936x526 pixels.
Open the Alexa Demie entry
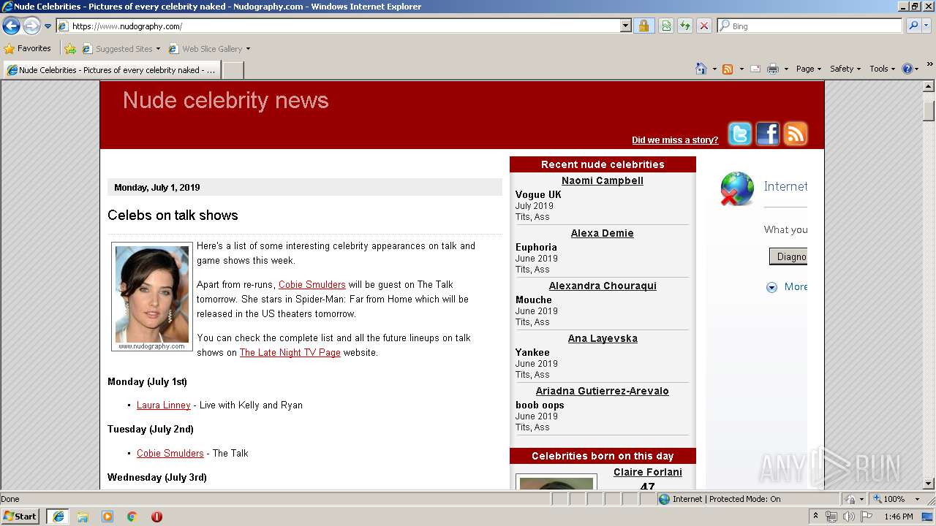(x=603, y=234)
